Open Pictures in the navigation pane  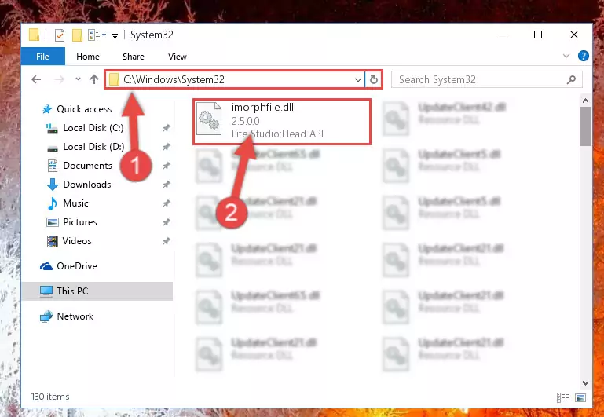pyautogui.click(x=80, y=222)
